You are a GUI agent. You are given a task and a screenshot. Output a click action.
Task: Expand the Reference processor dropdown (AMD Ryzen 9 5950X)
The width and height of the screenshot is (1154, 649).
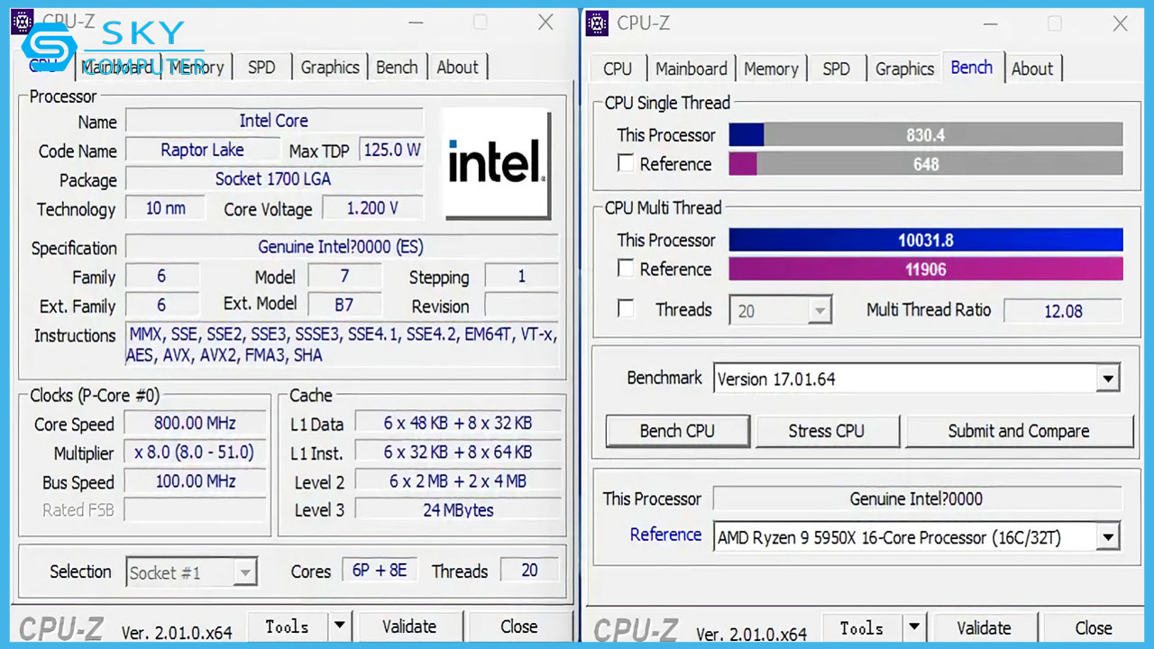click(x=1109, y=537)
